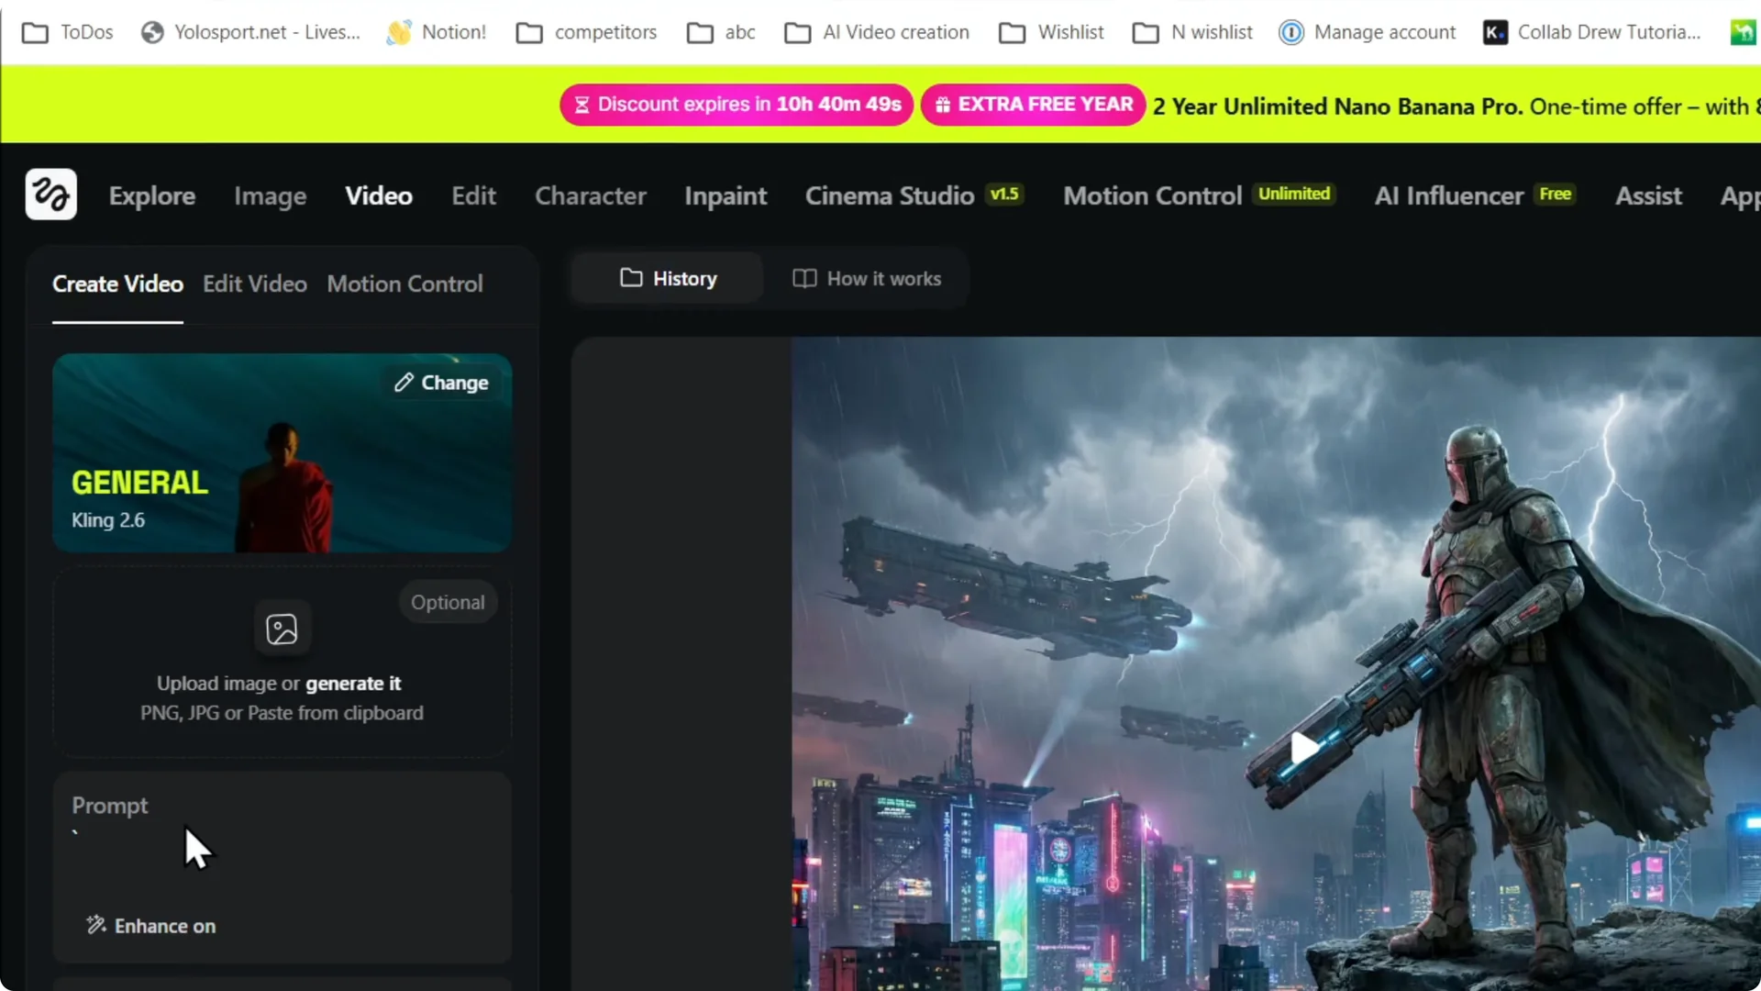
Task: Click the pencil icon on the Change button
Action: (406, 383)
